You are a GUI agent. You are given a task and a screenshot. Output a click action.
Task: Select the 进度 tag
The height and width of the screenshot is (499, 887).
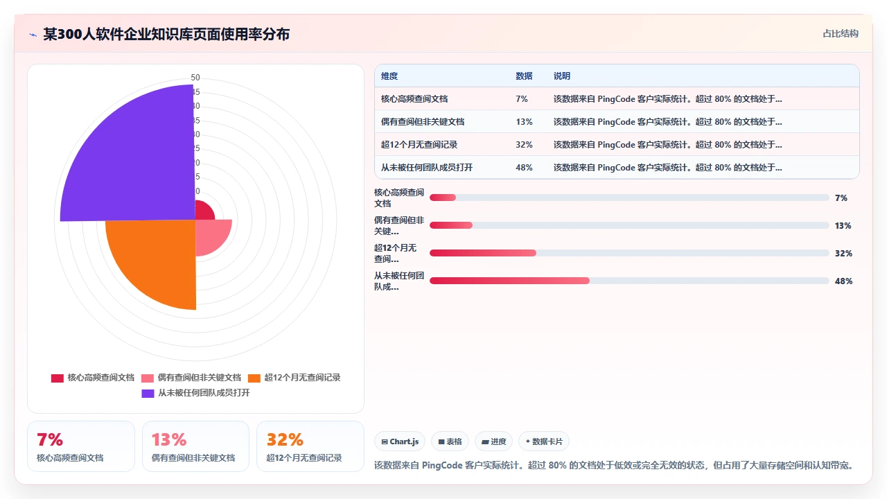click(x=493, y=441)
